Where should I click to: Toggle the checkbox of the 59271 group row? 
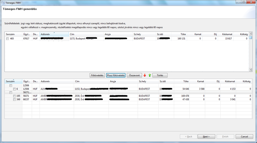point(11,92)
